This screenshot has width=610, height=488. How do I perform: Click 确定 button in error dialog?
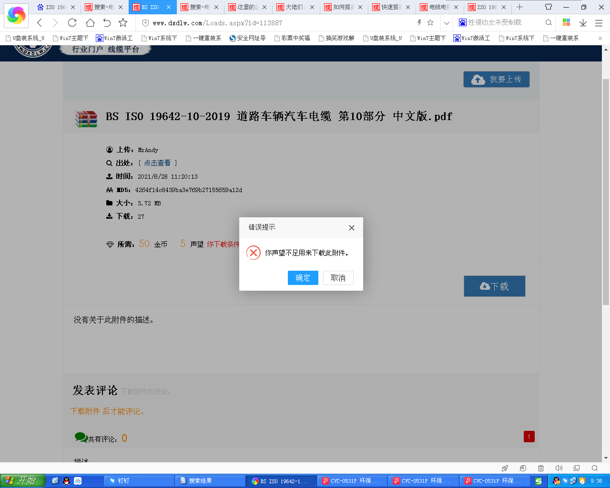click(x=303, y=278)
